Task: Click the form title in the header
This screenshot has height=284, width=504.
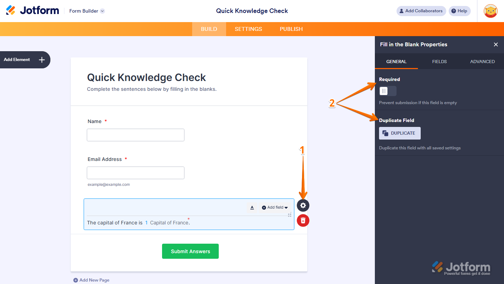Action: click(x=252, y=11)
